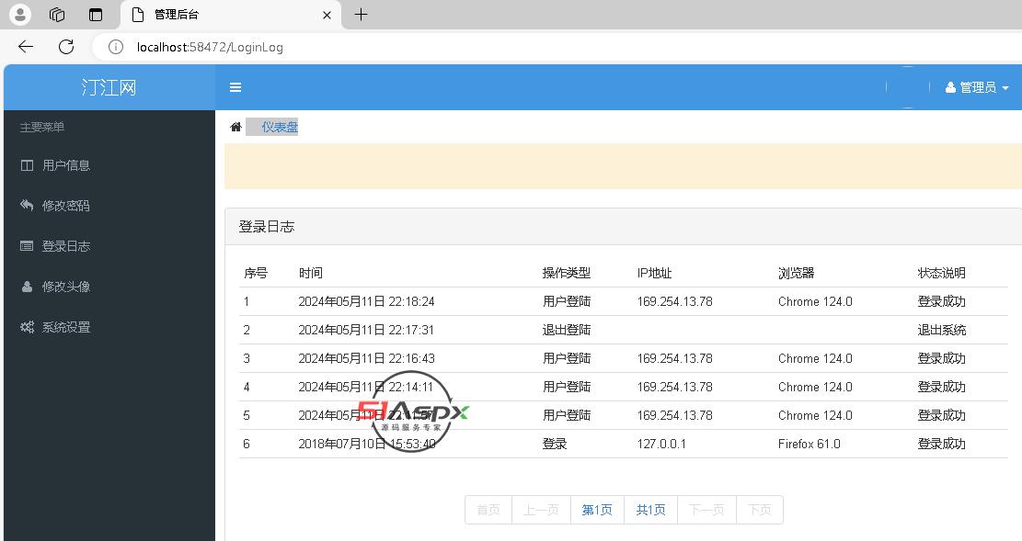Image resolution: width=1022 pixels, height=541 pixels.
Task: Click the 第1页 pagination button
Action: [x=597, y=510]
